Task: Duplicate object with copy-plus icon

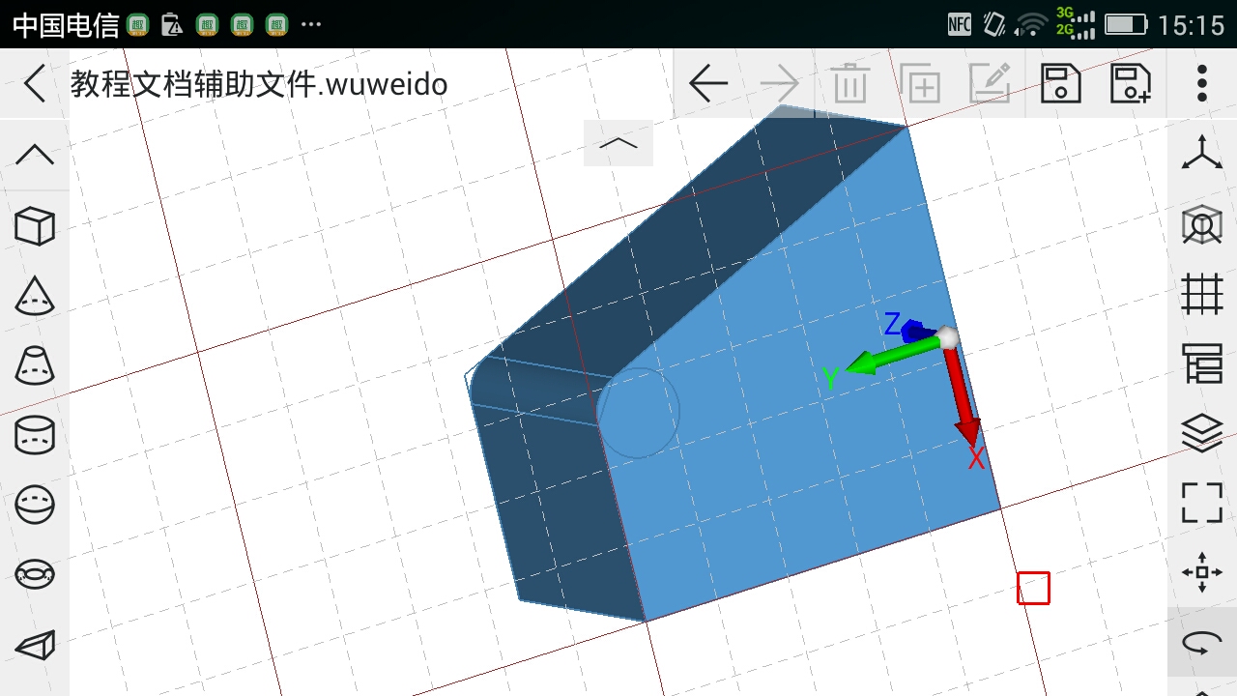Action: pos(920,84)
